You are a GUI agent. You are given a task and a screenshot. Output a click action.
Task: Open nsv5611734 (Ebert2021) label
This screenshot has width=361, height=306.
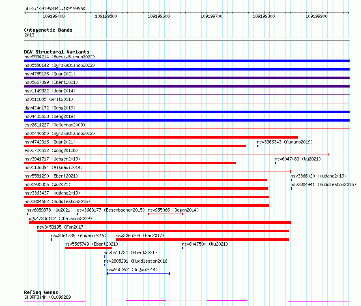point(130,253)
